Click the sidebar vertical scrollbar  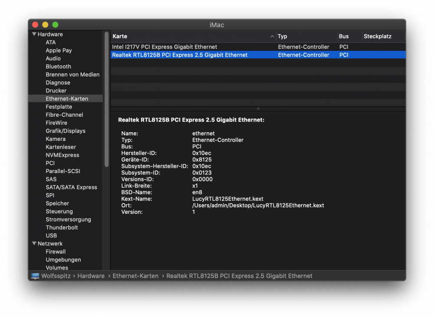[107, 99]
